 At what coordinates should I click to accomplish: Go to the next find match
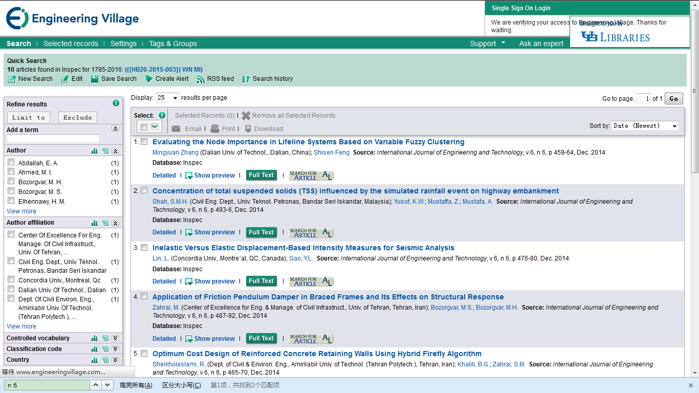coord(107,385)
